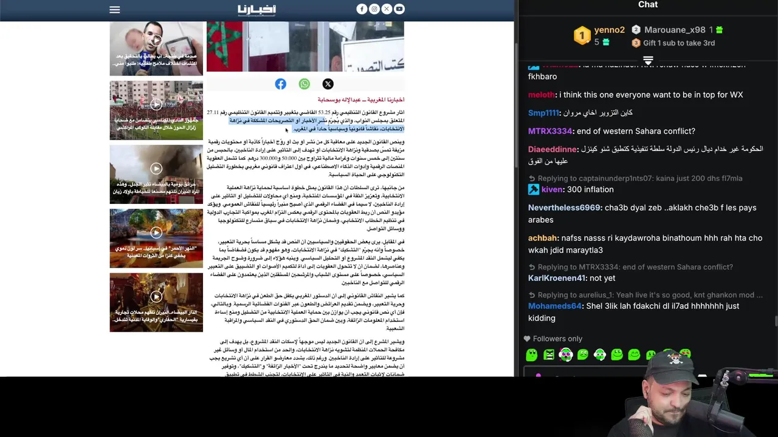Open the Instagram icon in header
Screen dimensions: 778x437
click(374, 9)
